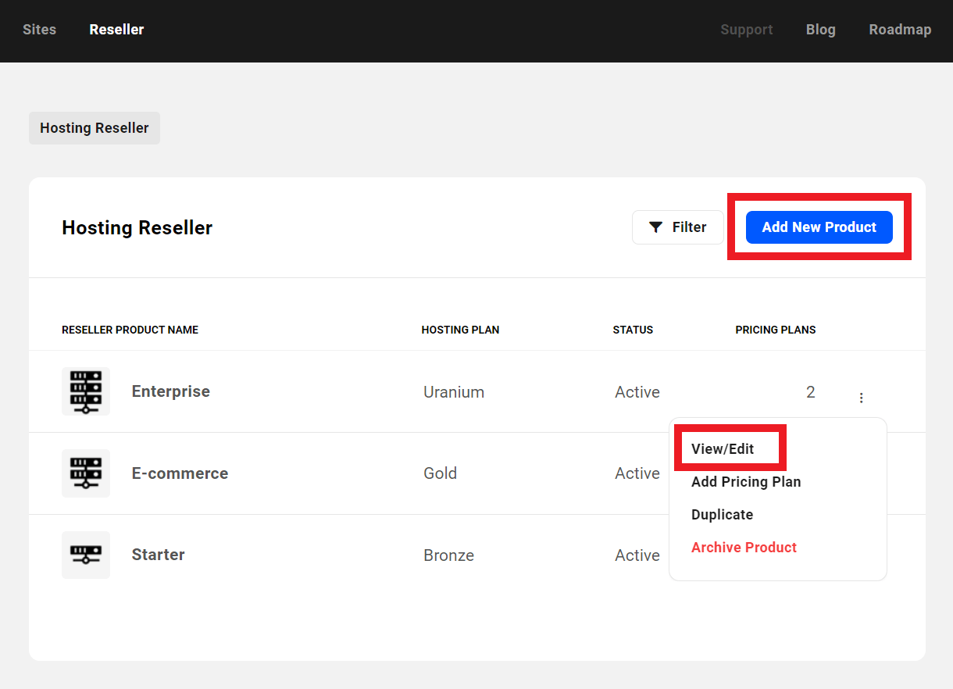Visit the Blog link
Viewport: 953px width, 689px height.
pos(821,30)
